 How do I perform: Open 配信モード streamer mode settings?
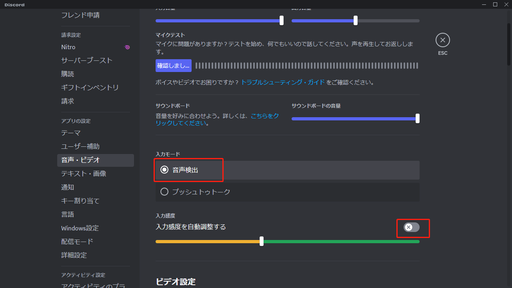pyautogui.click(x=95, y=242)
